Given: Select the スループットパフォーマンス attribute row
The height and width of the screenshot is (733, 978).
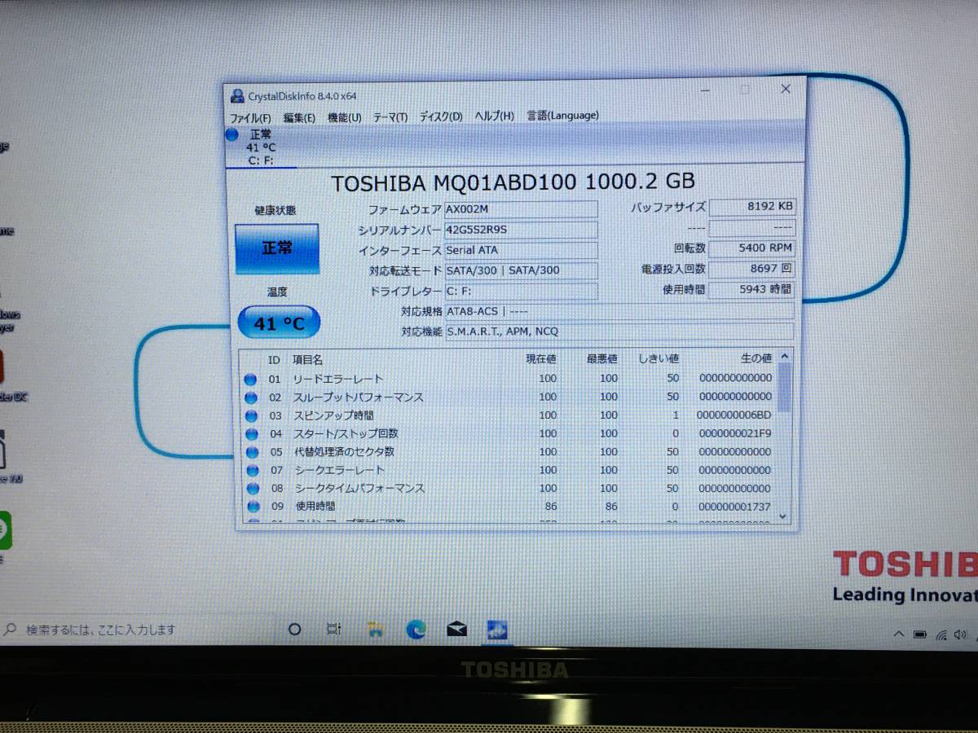Looking at the screenshot, I should [509, 397].
